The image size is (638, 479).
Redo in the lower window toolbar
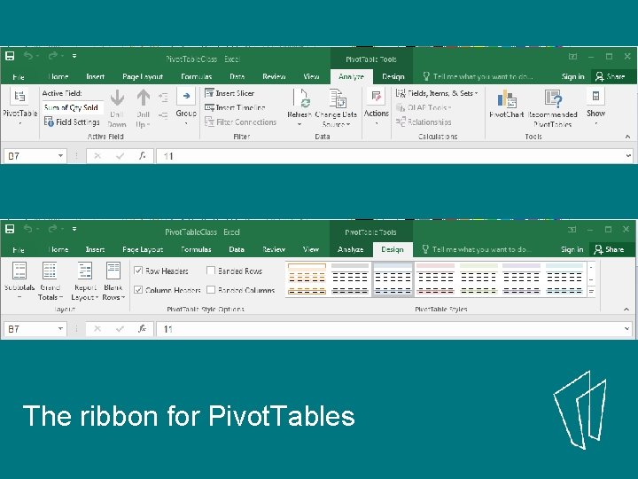point(52,229)
